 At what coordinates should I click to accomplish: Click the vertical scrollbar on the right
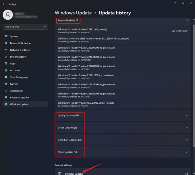194,86
